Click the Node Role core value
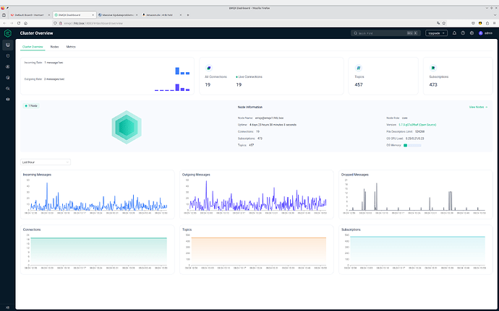This screenshot has width=499, height=311. click(404, 118)
